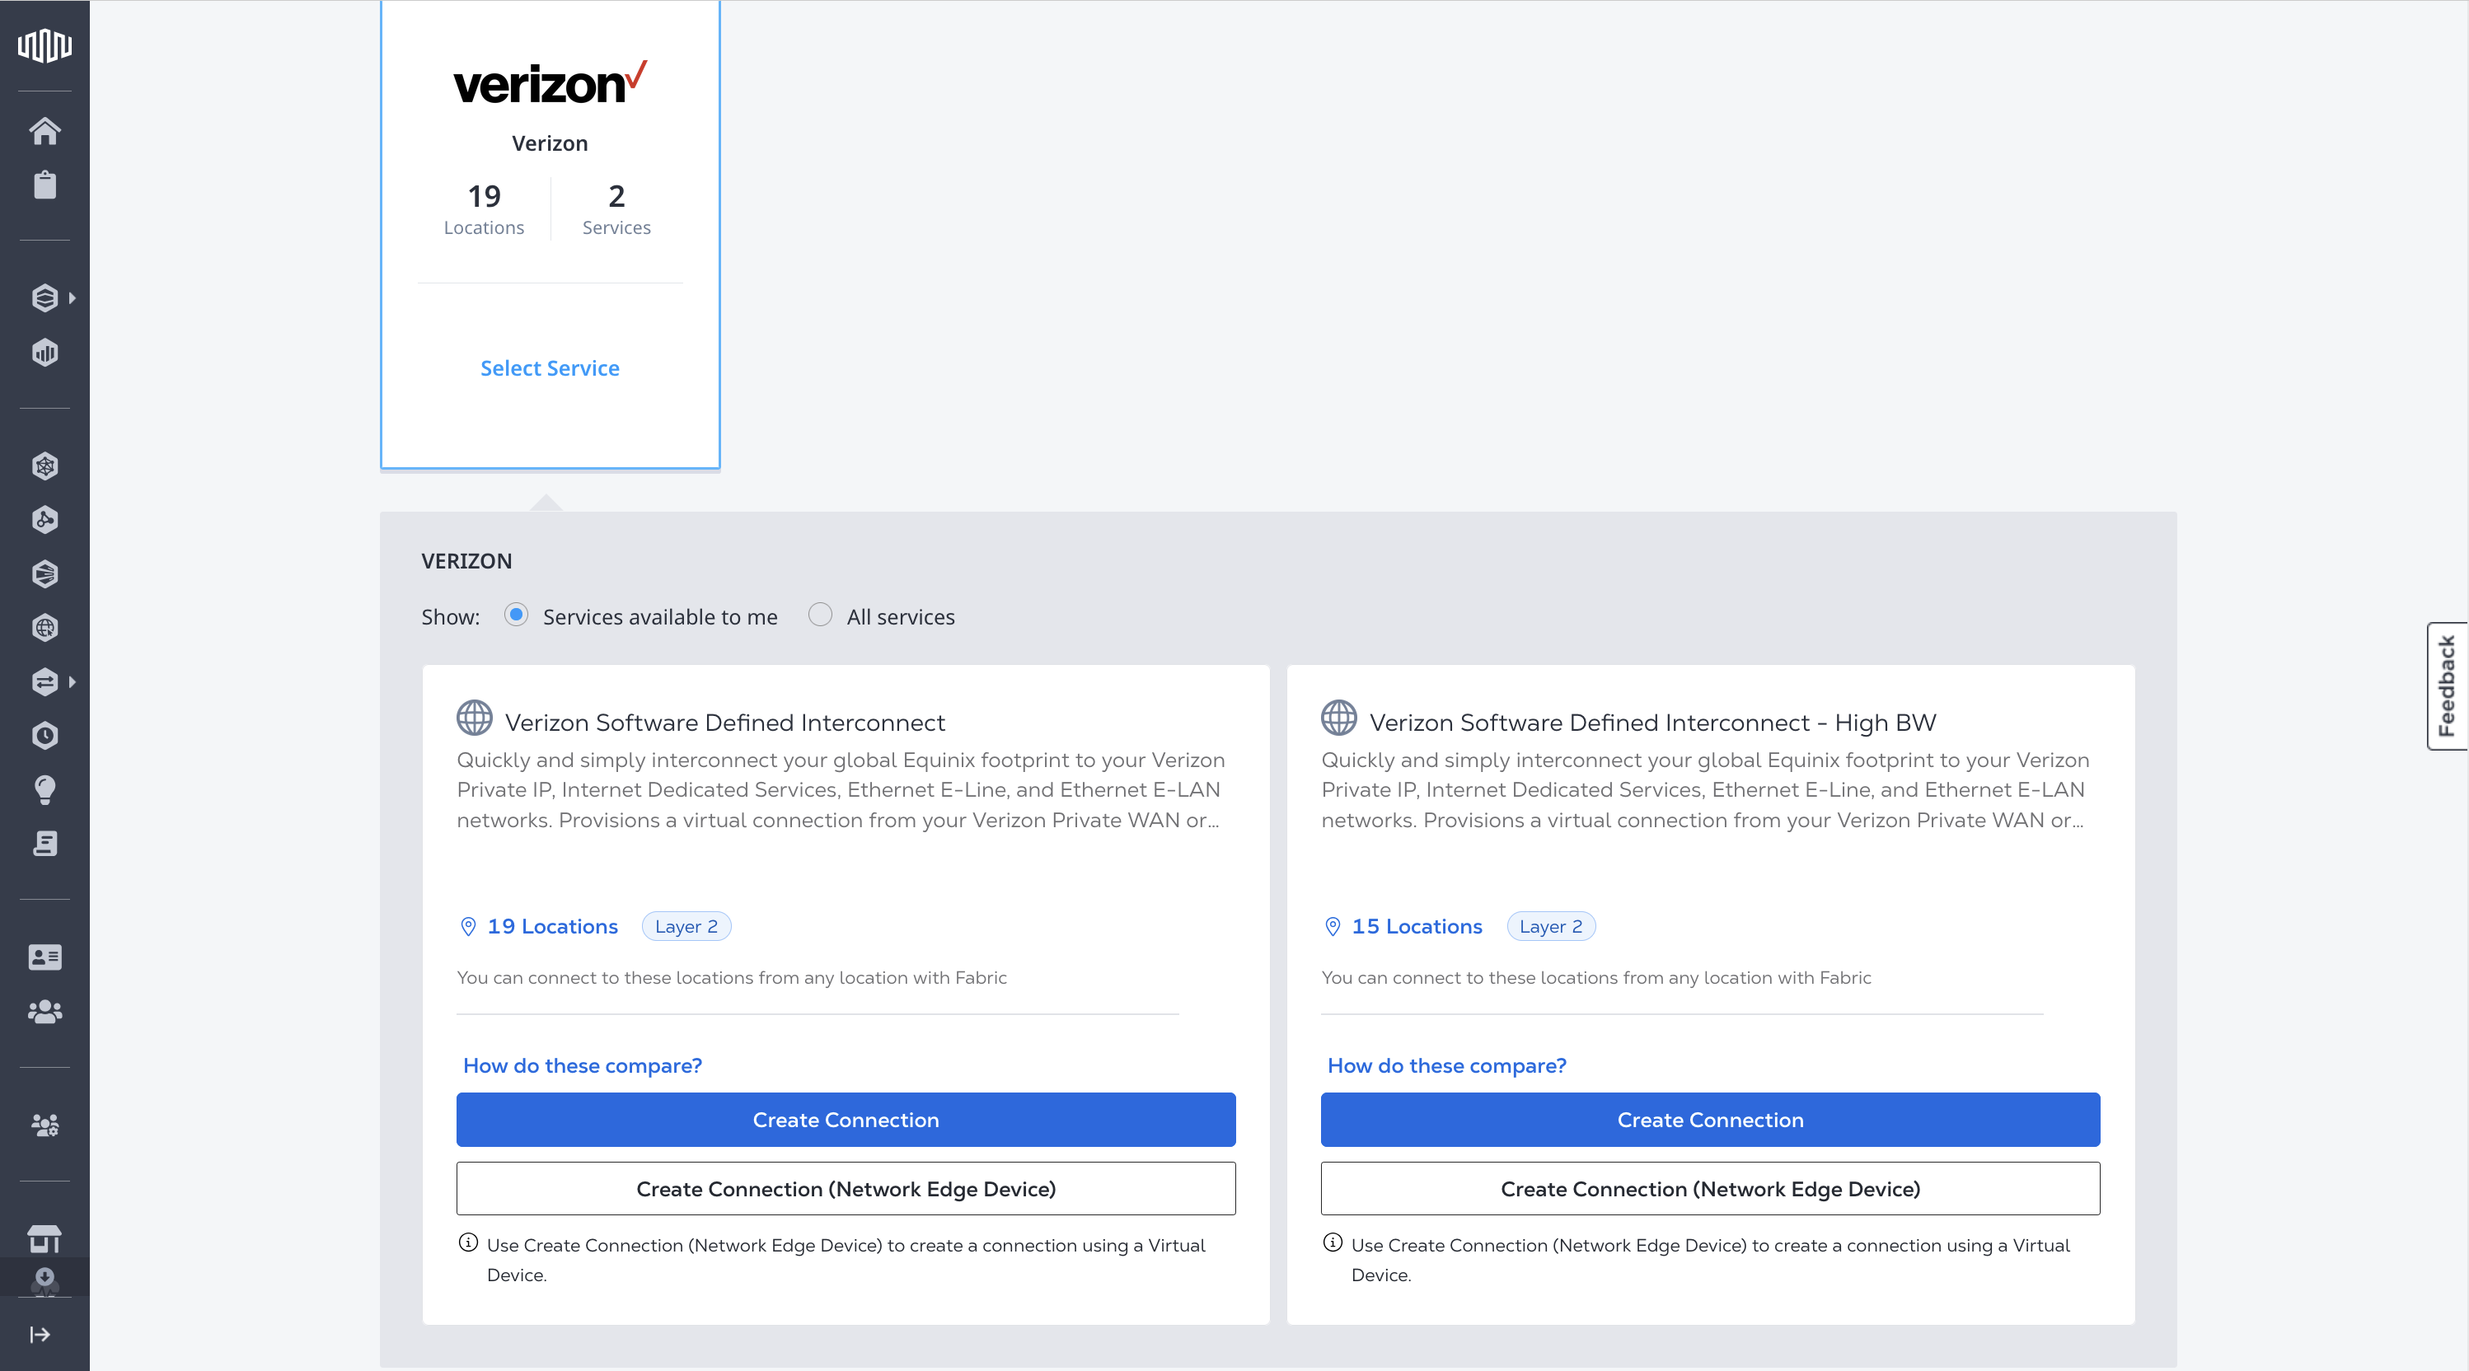The width and height of the screenshot is (2469, 1371).
Task: Click Create Connection (Network Edge Device) first card
Action: [846, 1189]
